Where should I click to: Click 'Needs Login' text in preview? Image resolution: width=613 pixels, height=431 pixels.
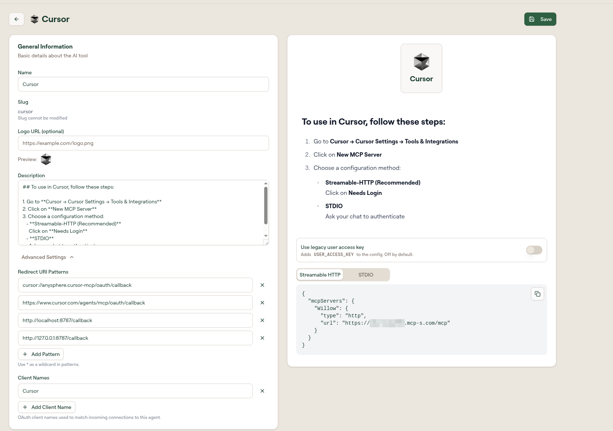365,193
